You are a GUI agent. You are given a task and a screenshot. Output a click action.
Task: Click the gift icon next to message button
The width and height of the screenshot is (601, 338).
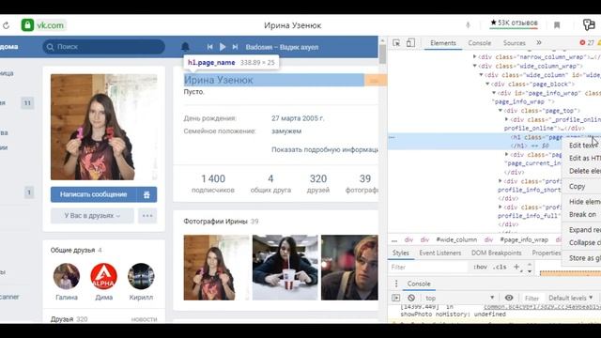coord(146,194)
